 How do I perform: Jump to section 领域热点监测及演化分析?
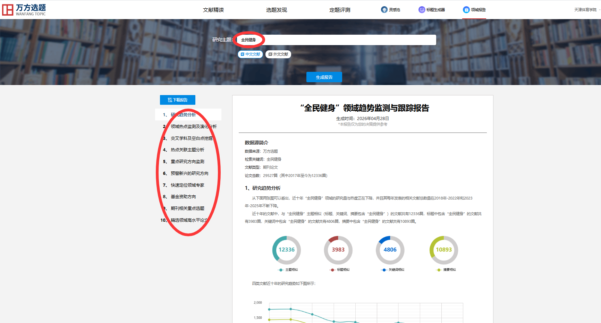click(x=193, y=127)
